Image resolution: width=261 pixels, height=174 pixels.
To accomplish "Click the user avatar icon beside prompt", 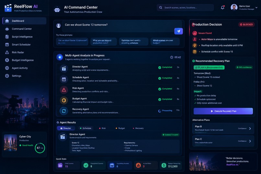I will (x=58, y=26).
